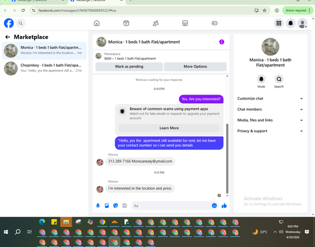Click Monica's avatar beside her phone message
Screen dimensions: 315x247
[x=100, y=162]
